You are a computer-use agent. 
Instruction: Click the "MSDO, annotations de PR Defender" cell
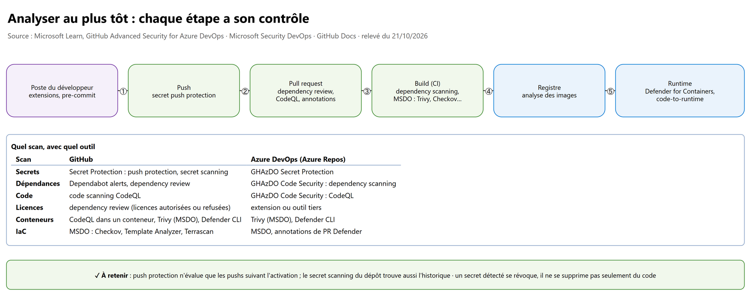pyautogui.click(x=306, y=231)
